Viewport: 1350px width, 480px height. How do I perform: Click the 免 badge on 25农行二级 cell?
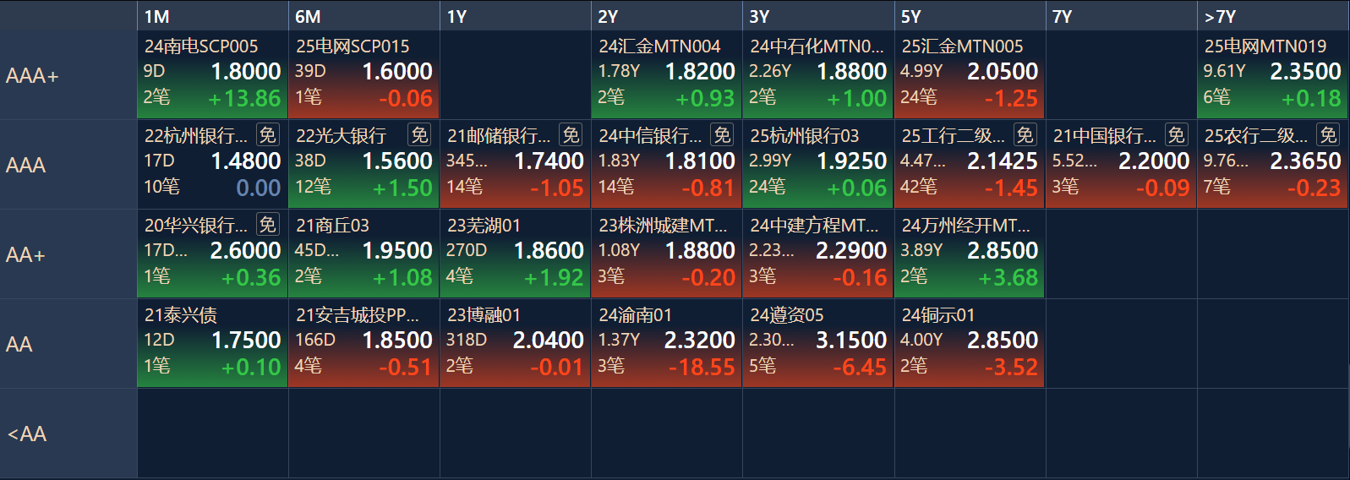[1328, 135]
